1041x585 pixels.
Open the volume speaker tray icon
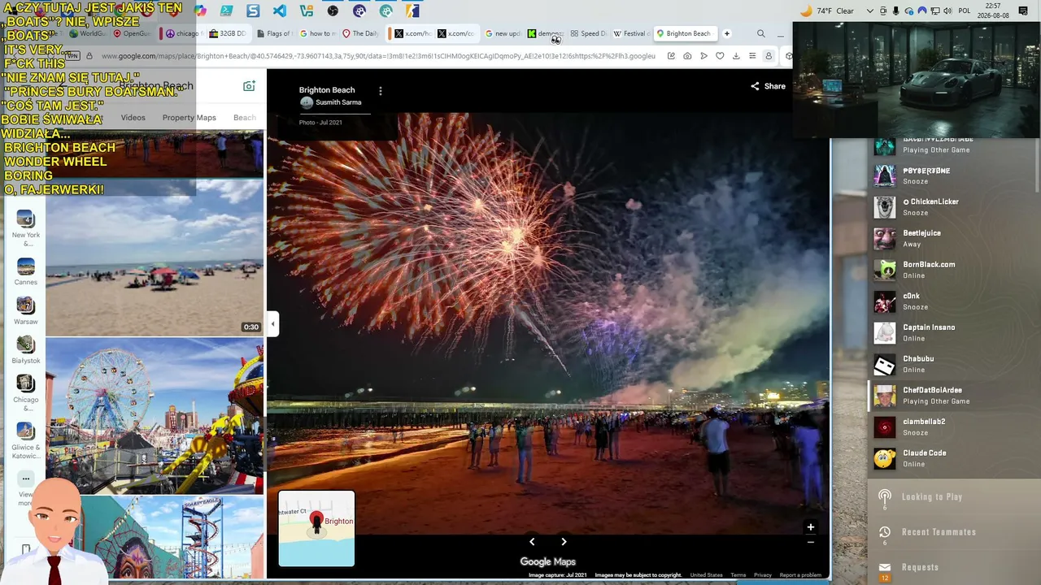[x=947, y=11]
